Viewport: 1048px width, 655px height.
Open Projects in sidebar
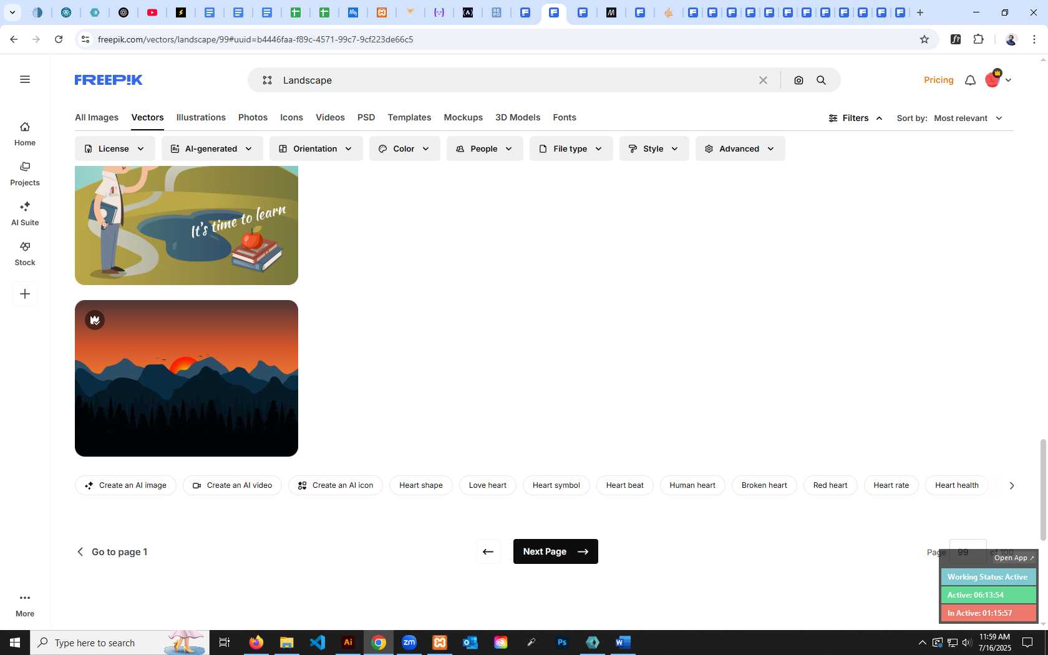coord(25,174)
